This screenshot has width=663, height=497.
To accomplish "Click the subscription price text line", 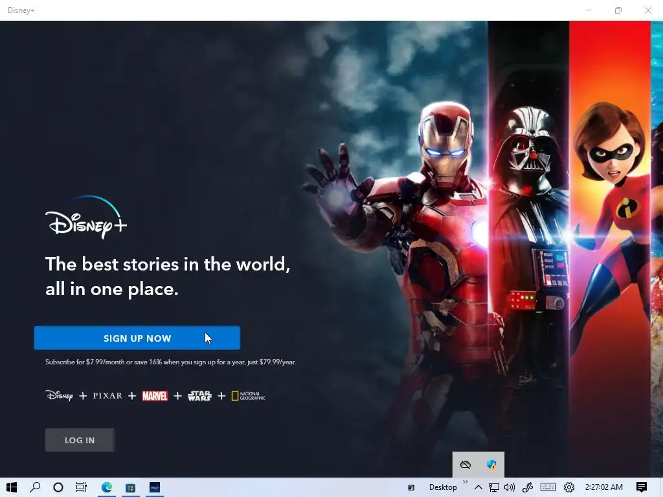I will tap(171, 362).
